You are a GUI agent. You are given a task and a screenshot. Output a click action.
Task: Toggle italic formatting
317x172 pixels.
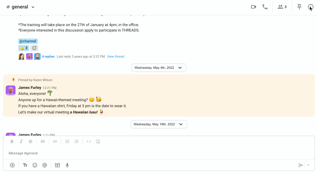21,141
